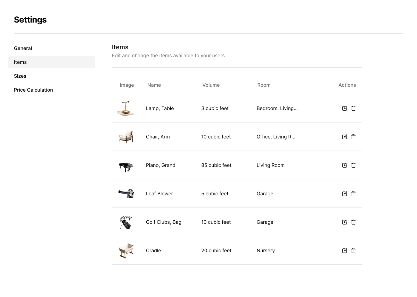Edit the Cradle item
The image size is (417, 297).
(x=344, y=251)
